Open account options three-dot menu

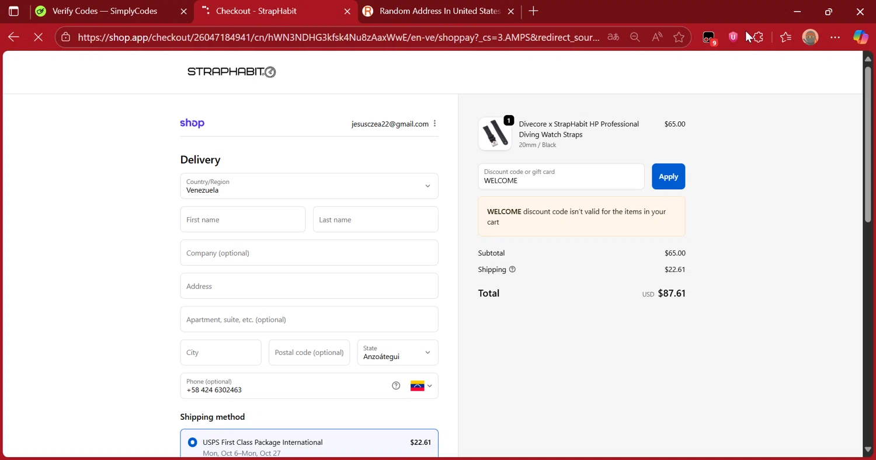tap(434, 124)
